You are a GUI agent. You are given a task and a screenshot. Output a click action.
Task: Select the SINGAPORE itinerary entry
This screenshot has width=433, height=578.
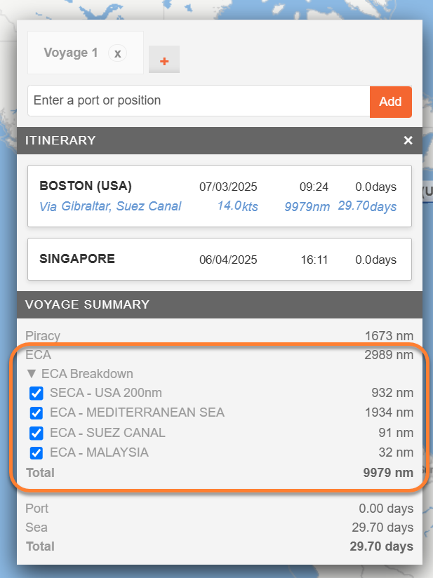(77, 259)
